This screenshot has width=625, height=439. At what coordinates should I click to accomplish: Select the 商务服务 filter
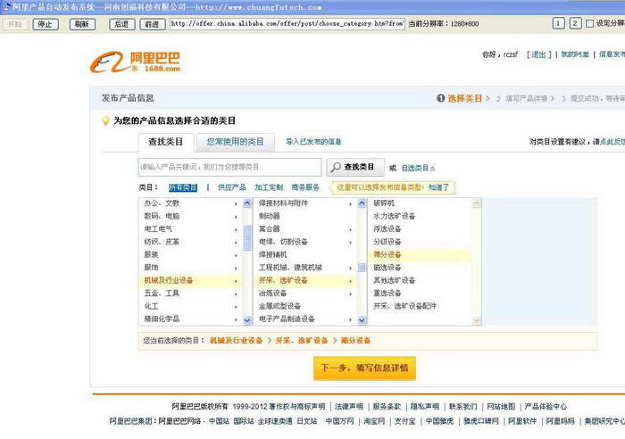(305, 187)
